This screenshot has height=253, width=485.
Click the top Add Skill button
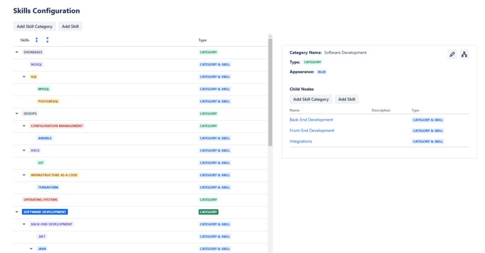(70, 26)
